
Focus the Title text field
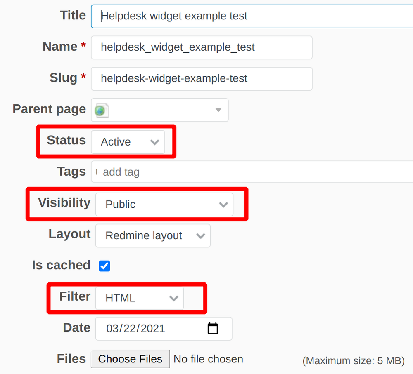(x=252, y=16)
